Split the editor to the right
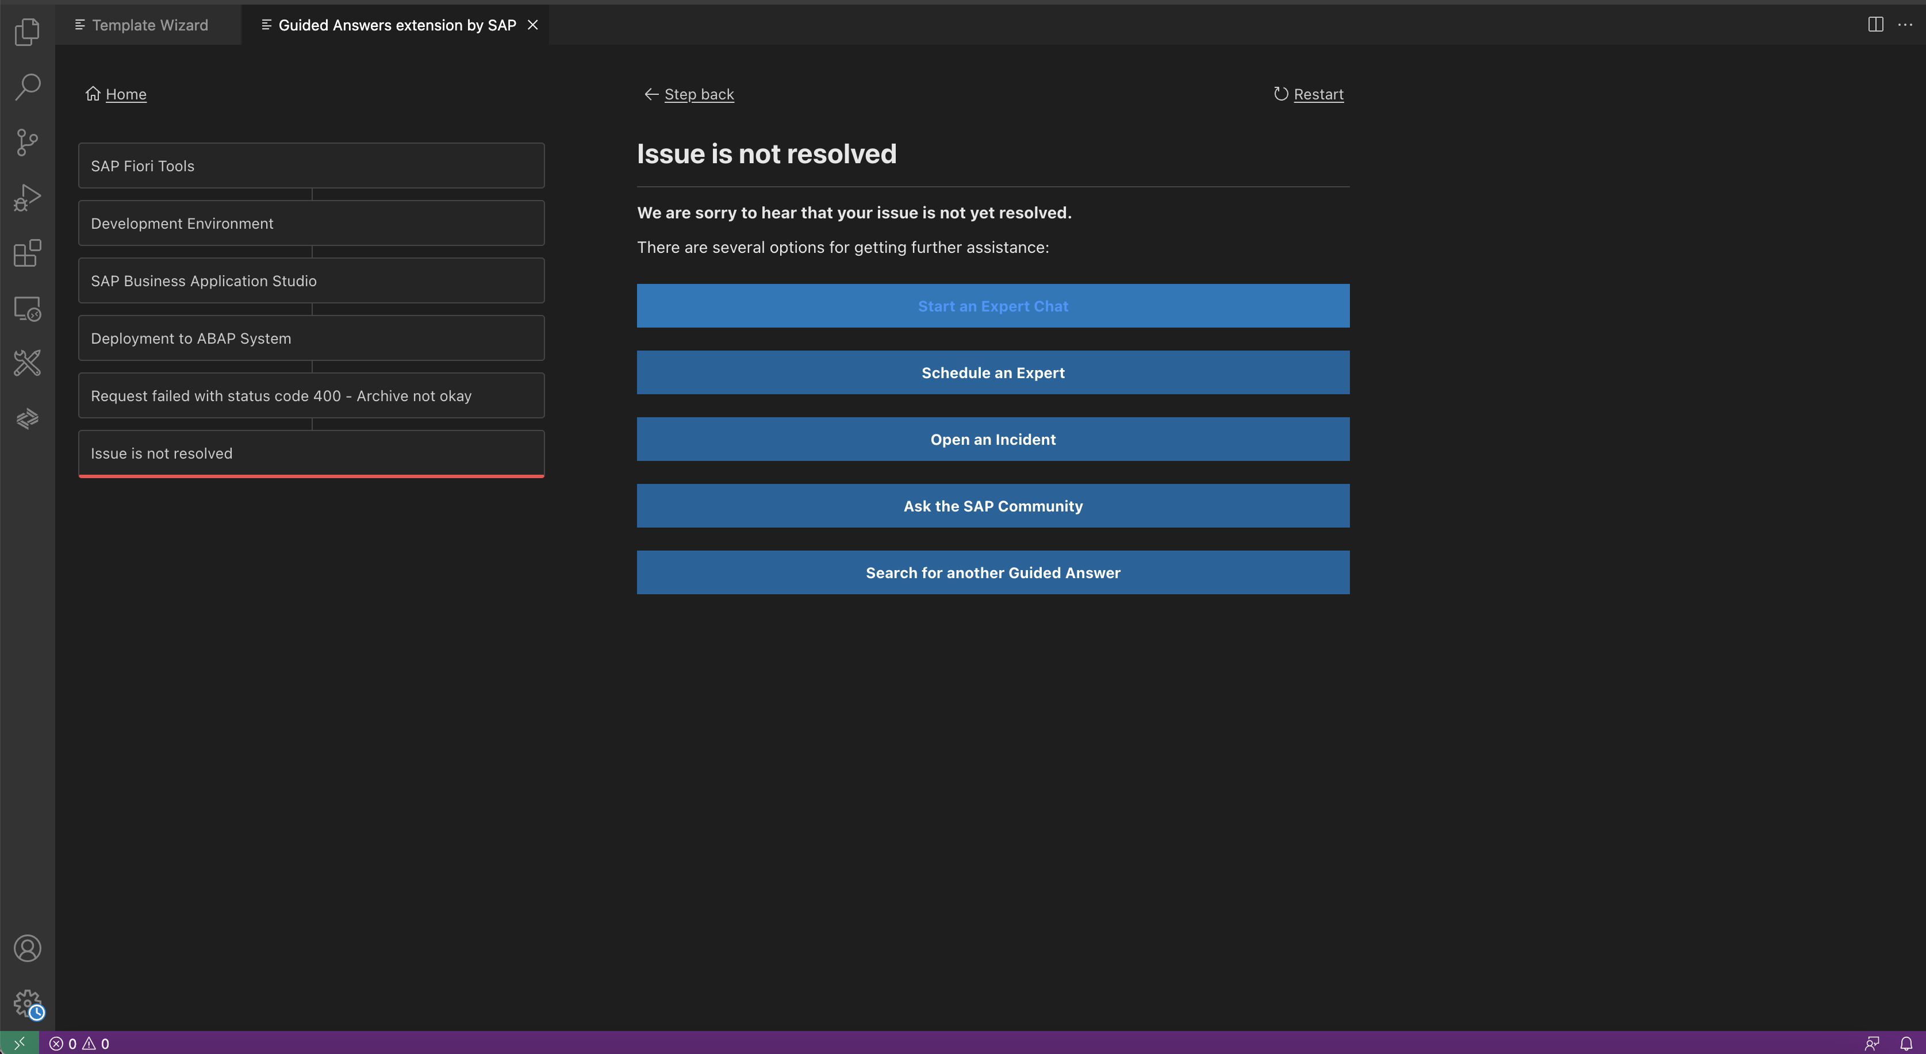1926x1054 pixels. 1875,25
